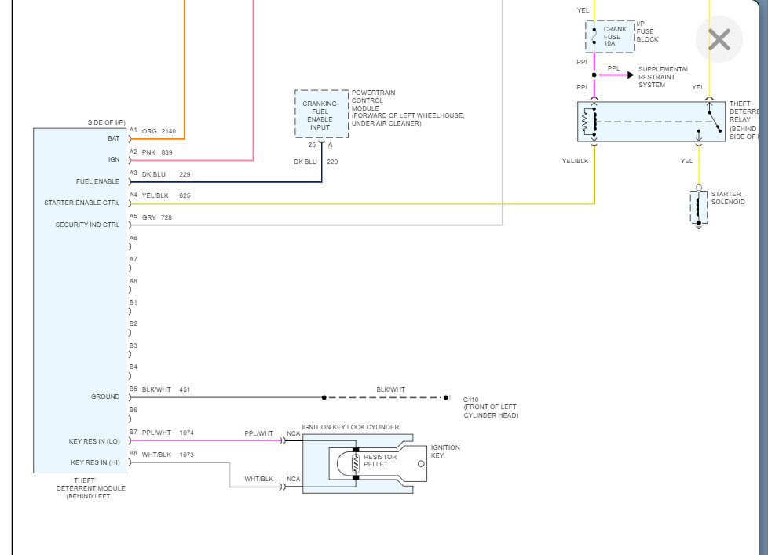Click wire label 'ORG 2140'
This screenshot has width=768, height=555.
[159, 131]
